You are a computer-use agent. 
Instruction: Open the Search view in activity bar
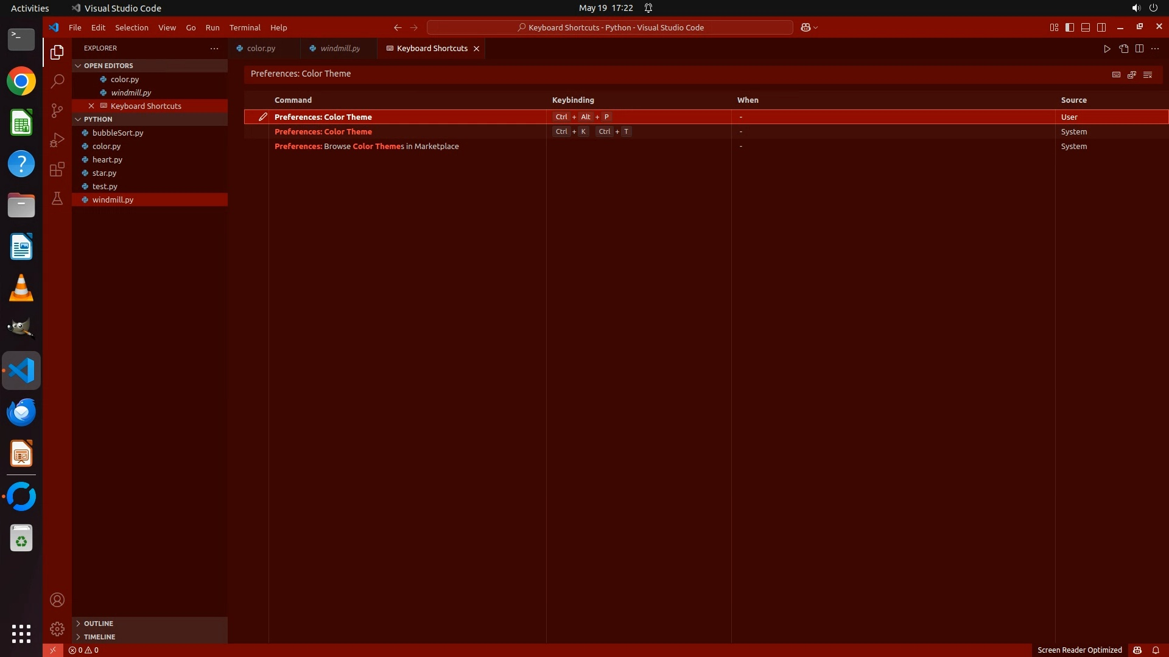(57, 81)
